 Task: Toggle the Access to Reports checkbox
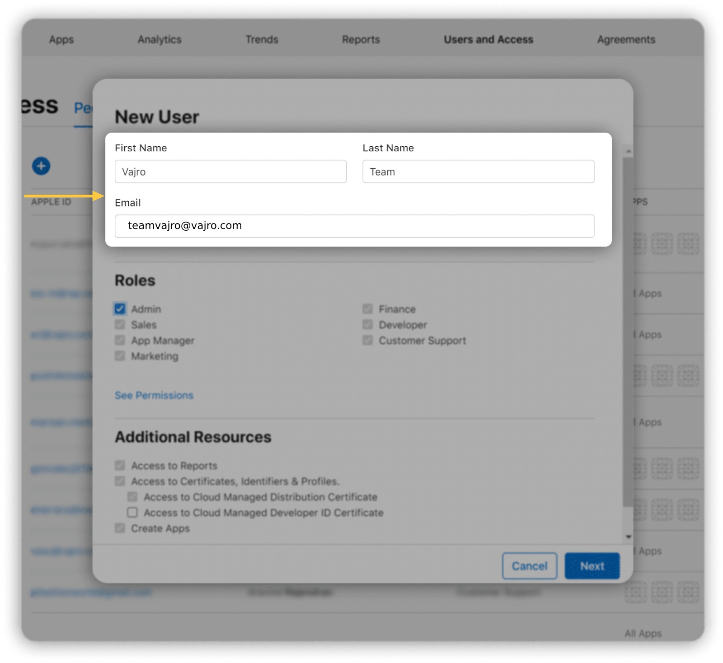pyautogui.click(x=120, y=466)
